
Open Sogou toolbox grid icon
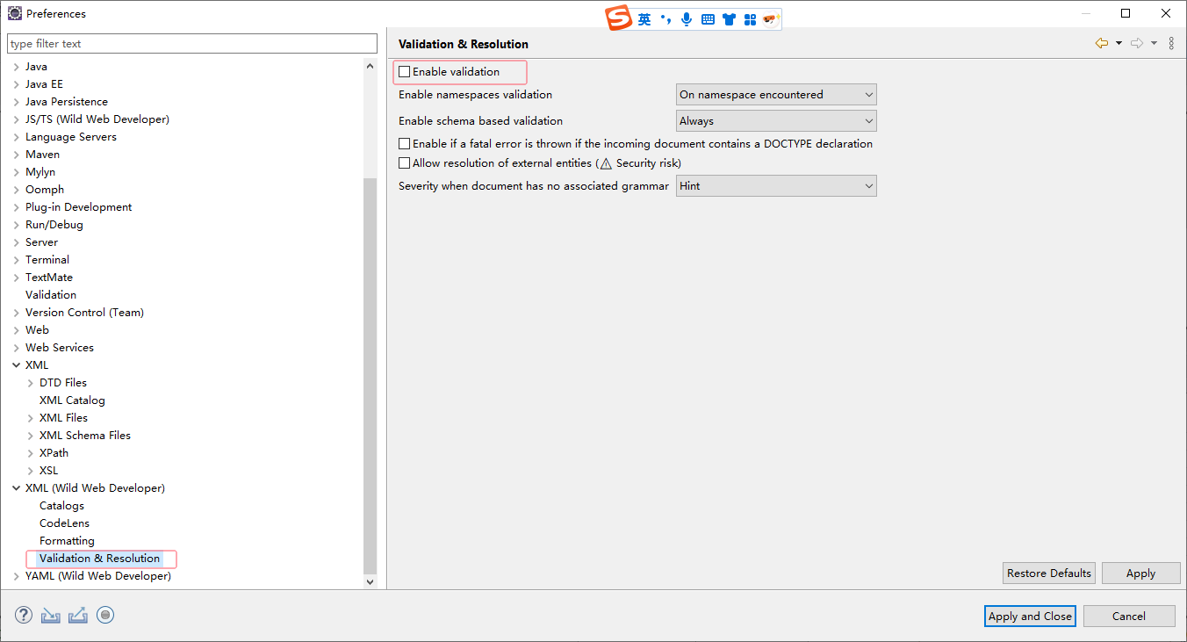[750, 19]
